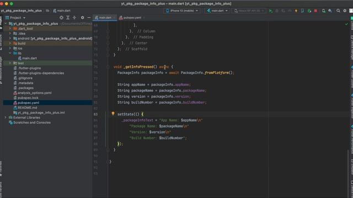Expand the .idea folder
The width and height of the screenshot is (353, 198).
point(10,34)
